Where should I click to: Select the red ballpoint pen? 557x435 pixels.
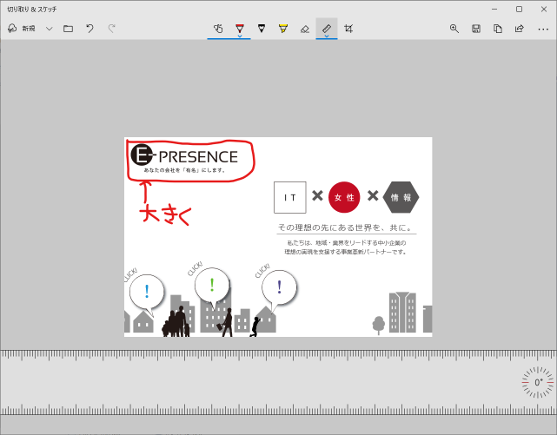[x=240, y=27]
